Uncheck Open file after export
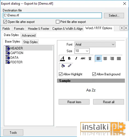 pyautogui.click(x=5, y=22)
